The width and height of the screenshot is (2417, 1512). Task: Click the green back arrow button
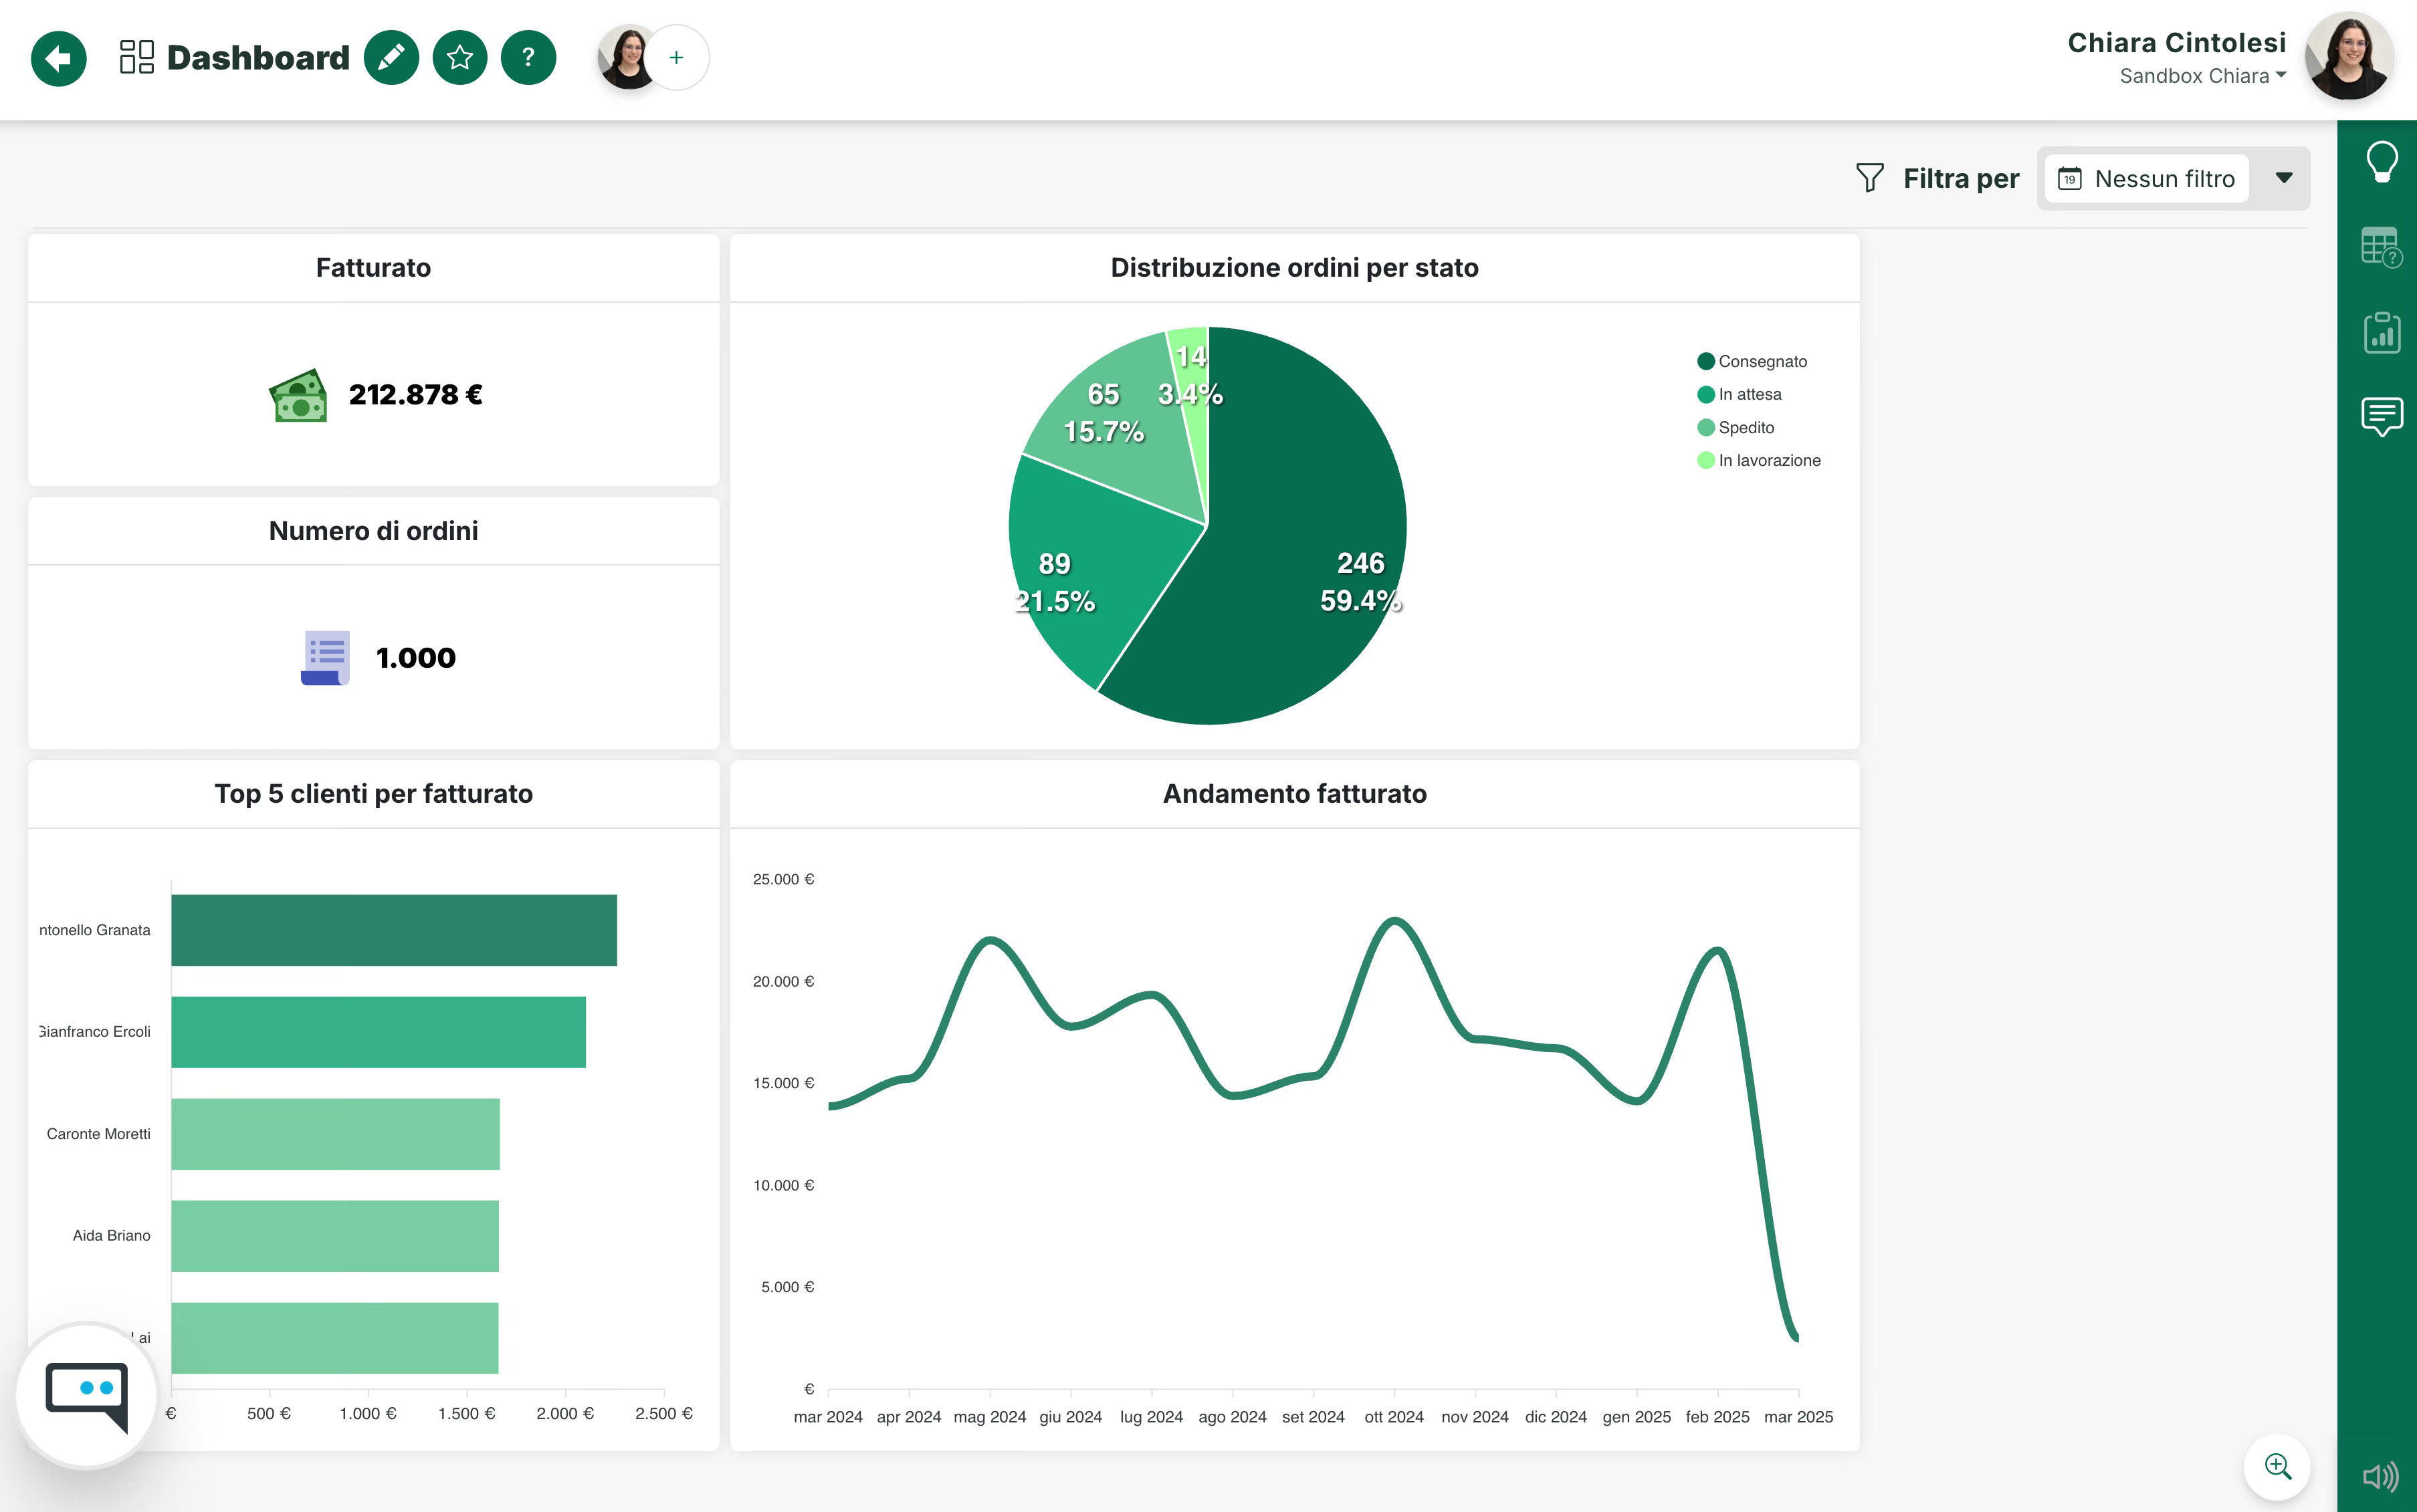(x=58, y=58)
